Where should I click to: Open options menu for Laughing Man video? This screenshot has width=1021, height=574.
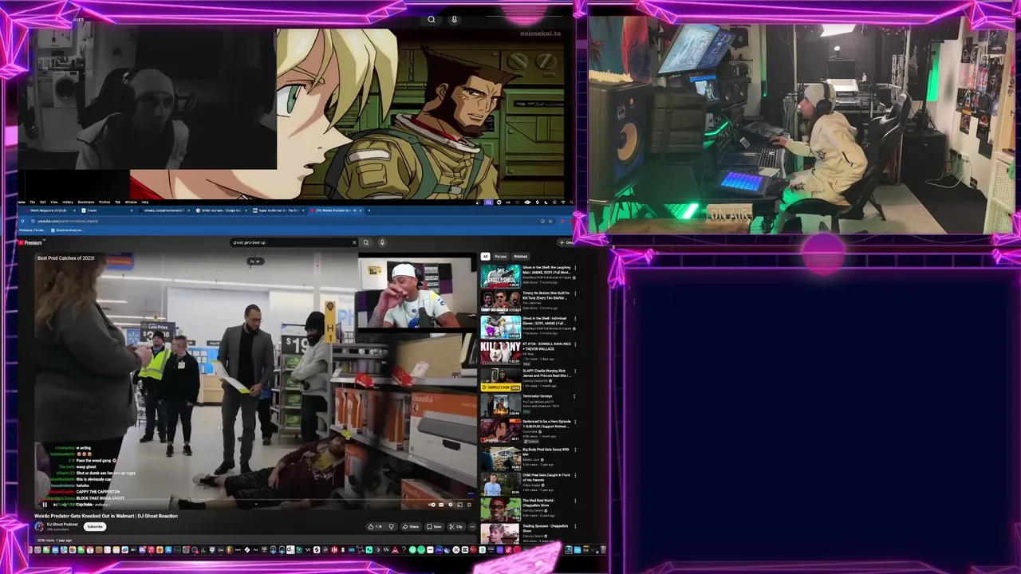coord(575,269)
